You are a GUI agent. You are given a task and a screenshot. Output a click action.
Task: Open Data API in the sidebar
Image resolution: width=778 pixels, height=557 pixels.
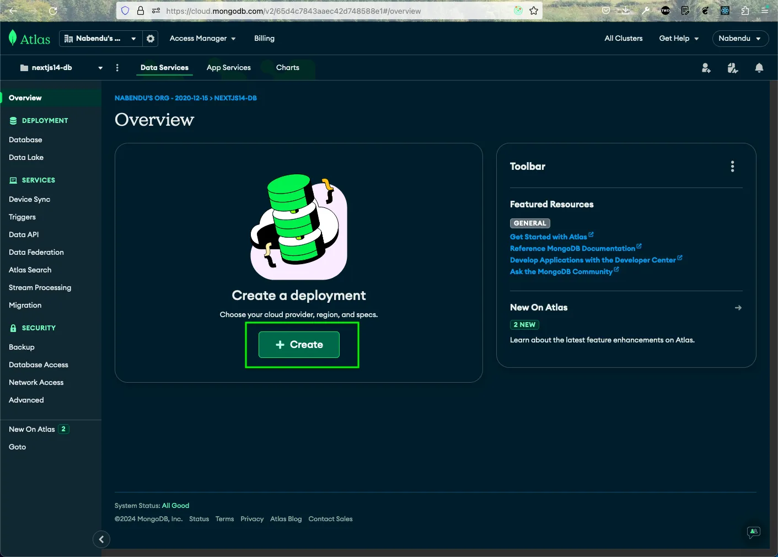[24, 235]
